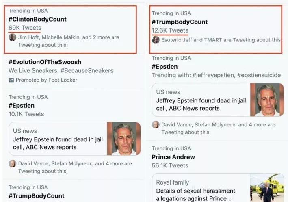Open #TrumpBodyCount trend in right column
Screen dimensions: 288x202
coord(180,22)
